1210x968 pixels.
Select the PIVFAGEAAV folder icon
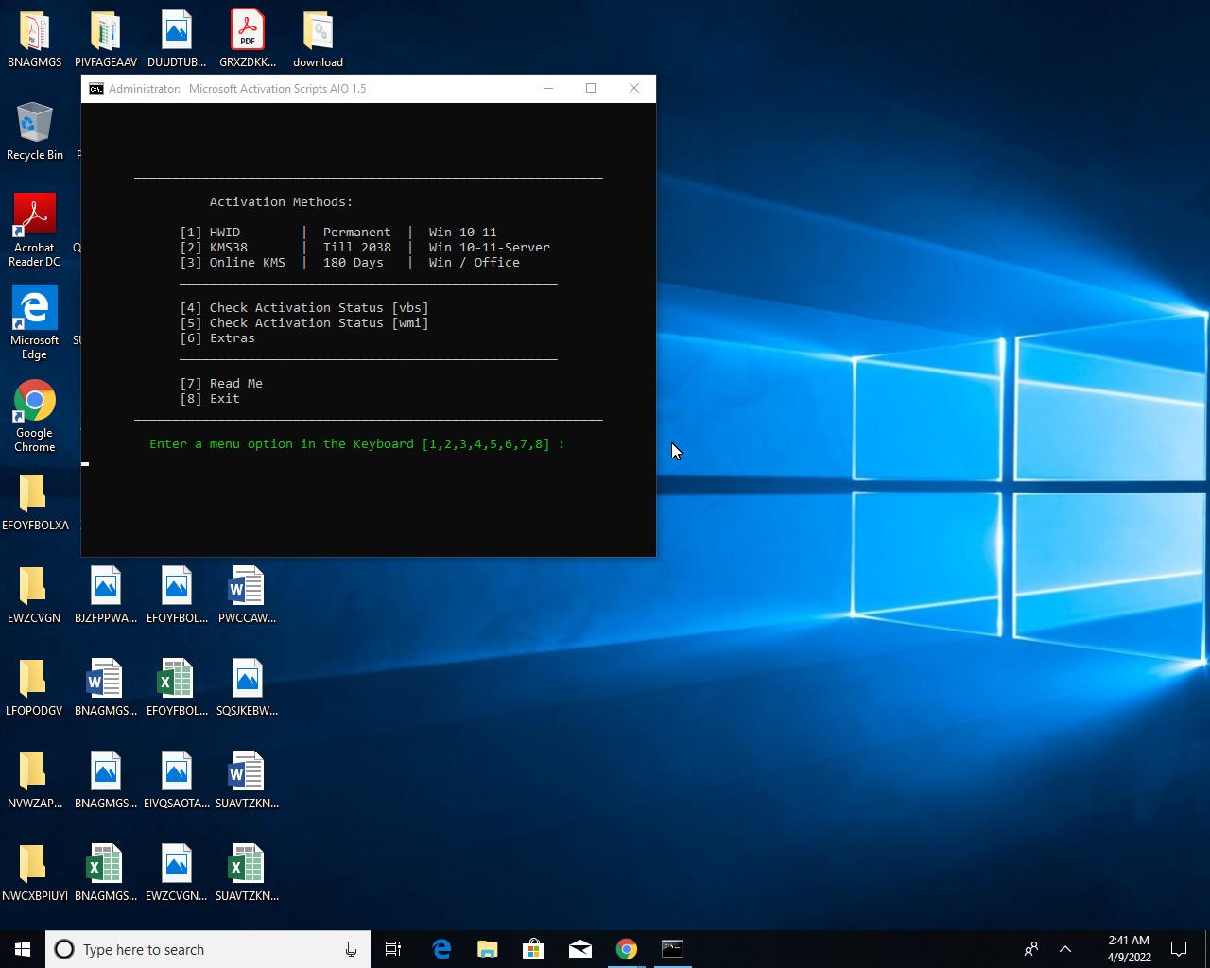(x=106, y=39)
